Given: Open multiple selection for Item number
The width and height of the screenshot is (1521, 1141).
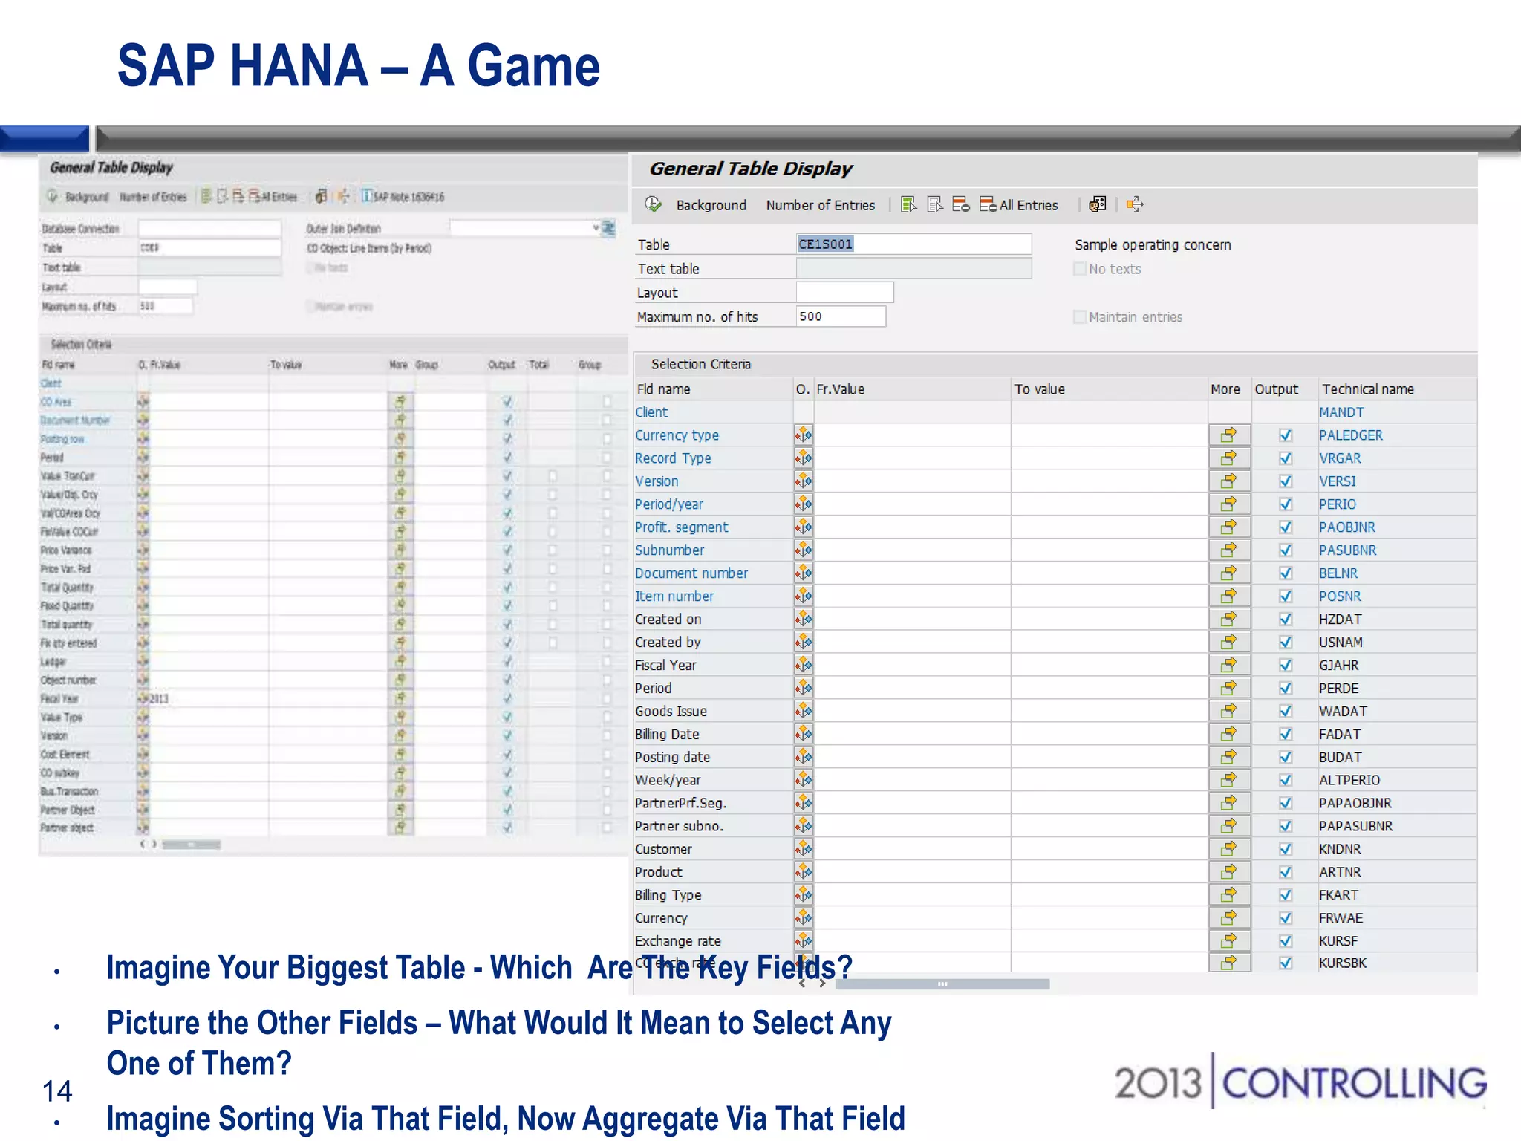Looking at the screenshot, I should coord(1229,596).
